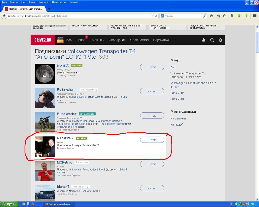Open the Справка menu
This screenshot has width=259, height=207.
73,2
